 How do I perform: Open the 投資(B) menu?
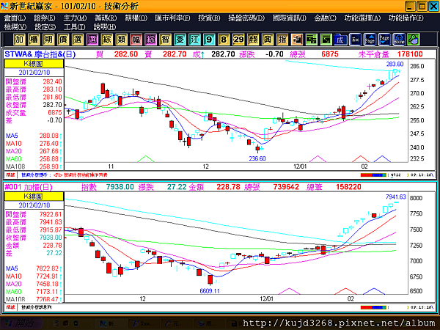click(209, 18)
